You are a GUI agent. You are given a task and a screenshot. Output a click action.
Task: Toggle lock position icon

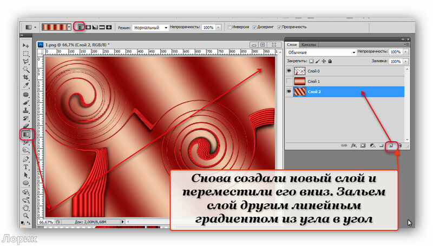324,61
